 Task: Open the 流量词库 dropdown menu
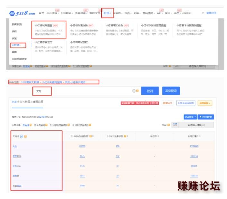pos(81,13)
